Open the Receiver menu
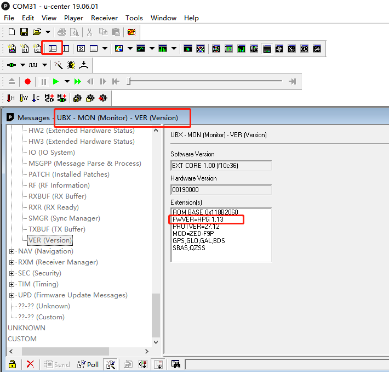Image resolution: width=389 pixels, height=372 pixels. point(104,18)
